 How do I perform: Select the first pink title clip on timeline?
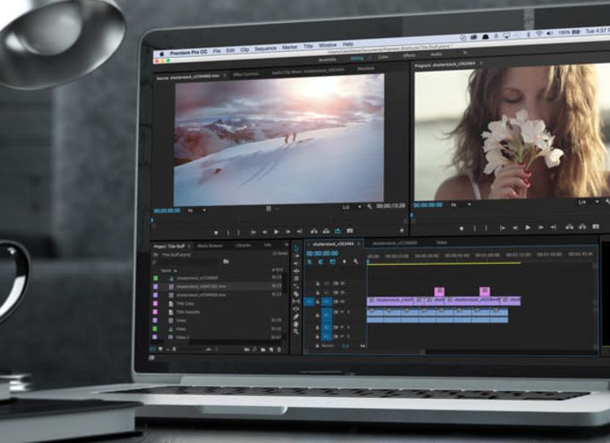click(439, 291)
